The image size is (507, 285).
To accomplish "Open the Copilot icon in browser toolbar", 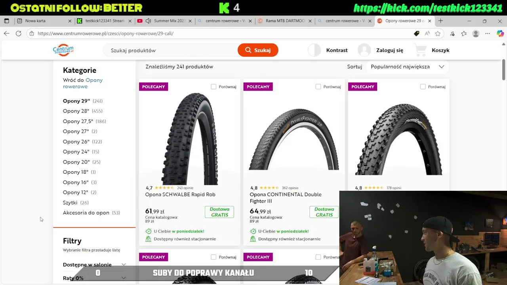I will (500, 34).
